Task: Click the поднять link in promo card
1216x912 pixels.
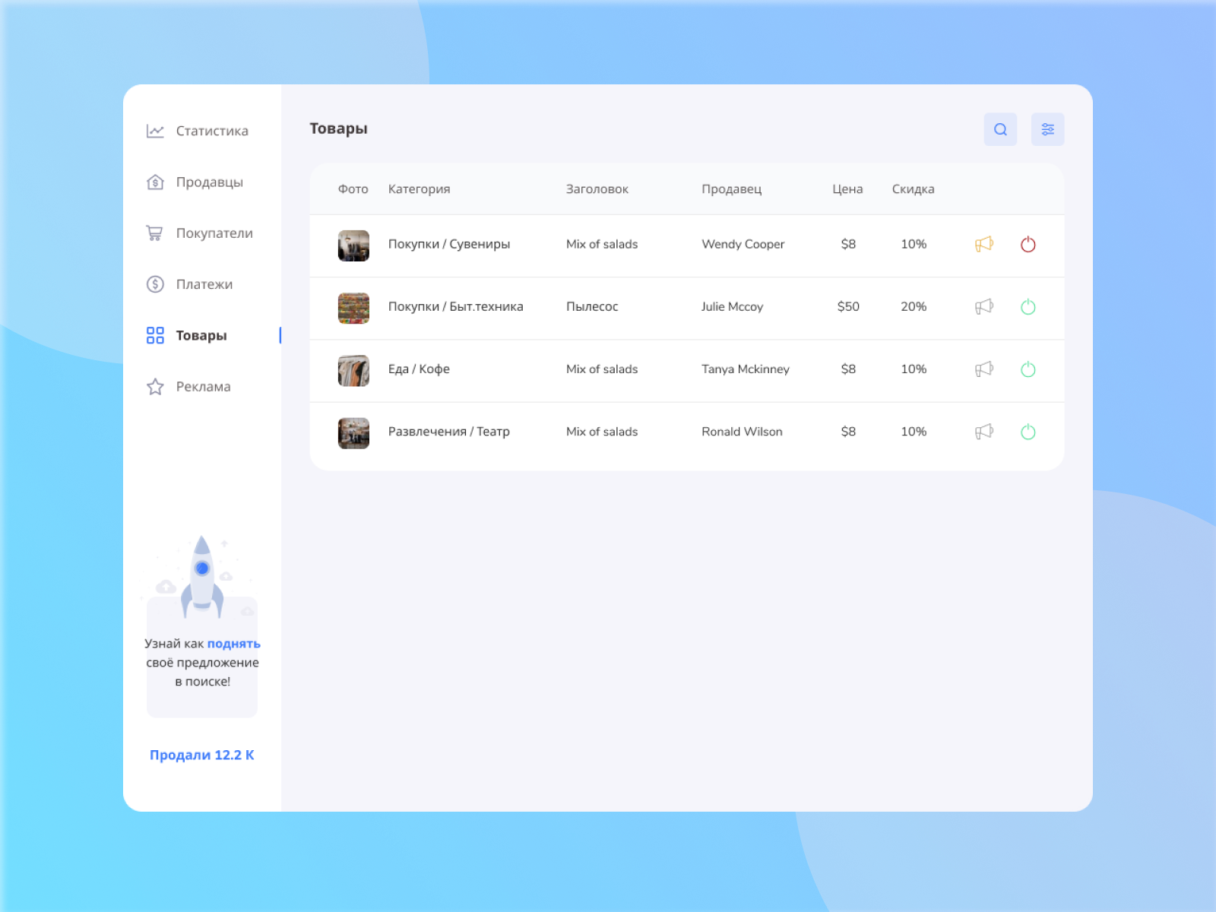Action: pos(233,644)
